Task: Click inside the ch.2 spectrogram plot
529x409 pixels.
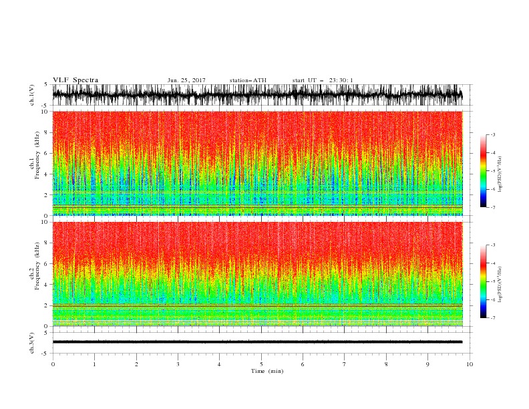Action: tap(258, 274)
